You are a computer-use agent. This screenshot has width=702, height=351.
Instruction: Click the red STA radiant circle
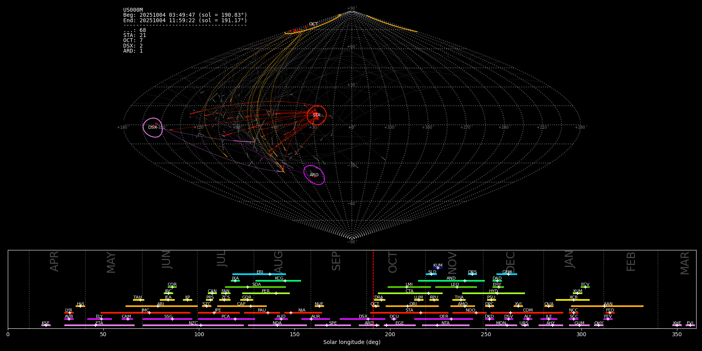click(316, 115)
